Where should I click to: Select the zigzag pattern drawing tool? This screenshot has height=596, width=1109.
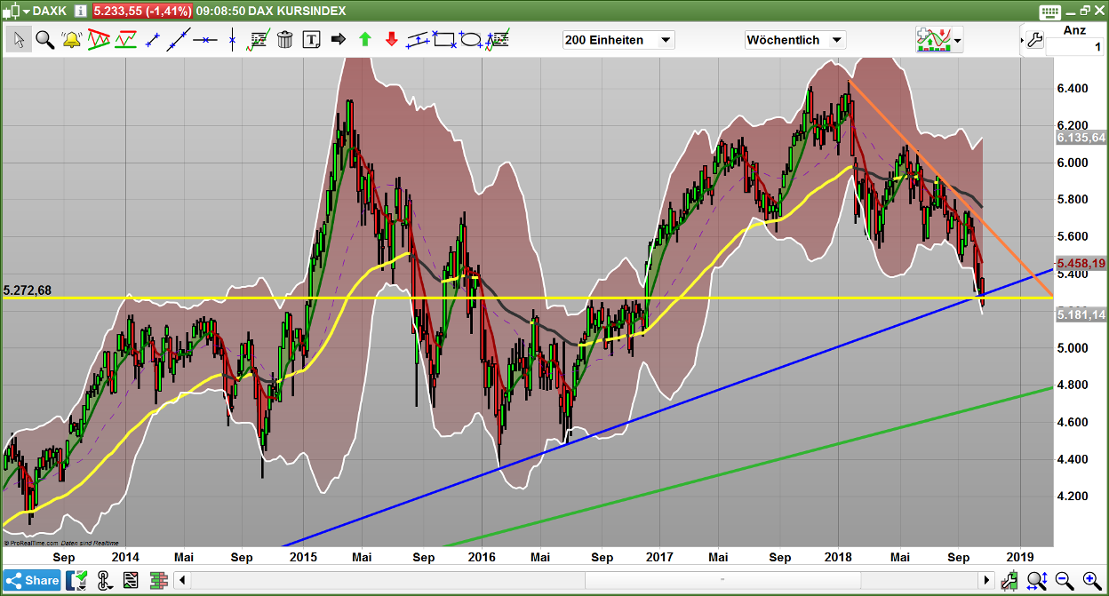tap(125, 39)
